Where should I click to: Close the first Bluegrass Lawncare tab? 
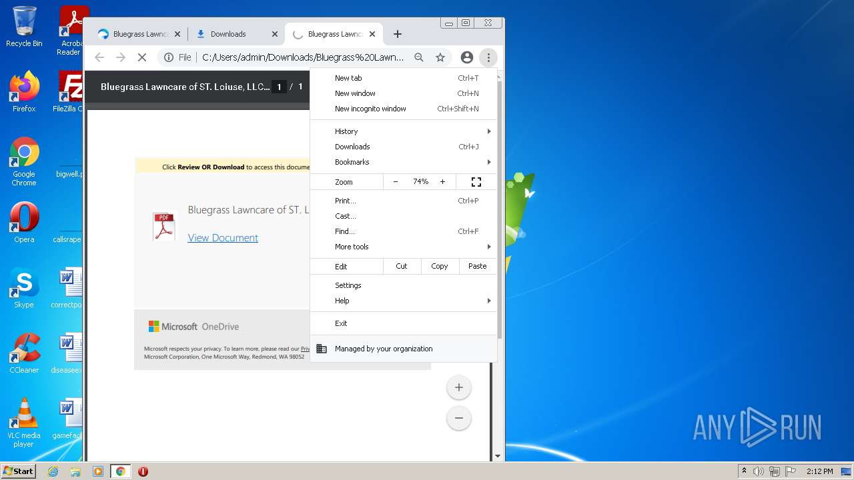(x=177, y=34)
